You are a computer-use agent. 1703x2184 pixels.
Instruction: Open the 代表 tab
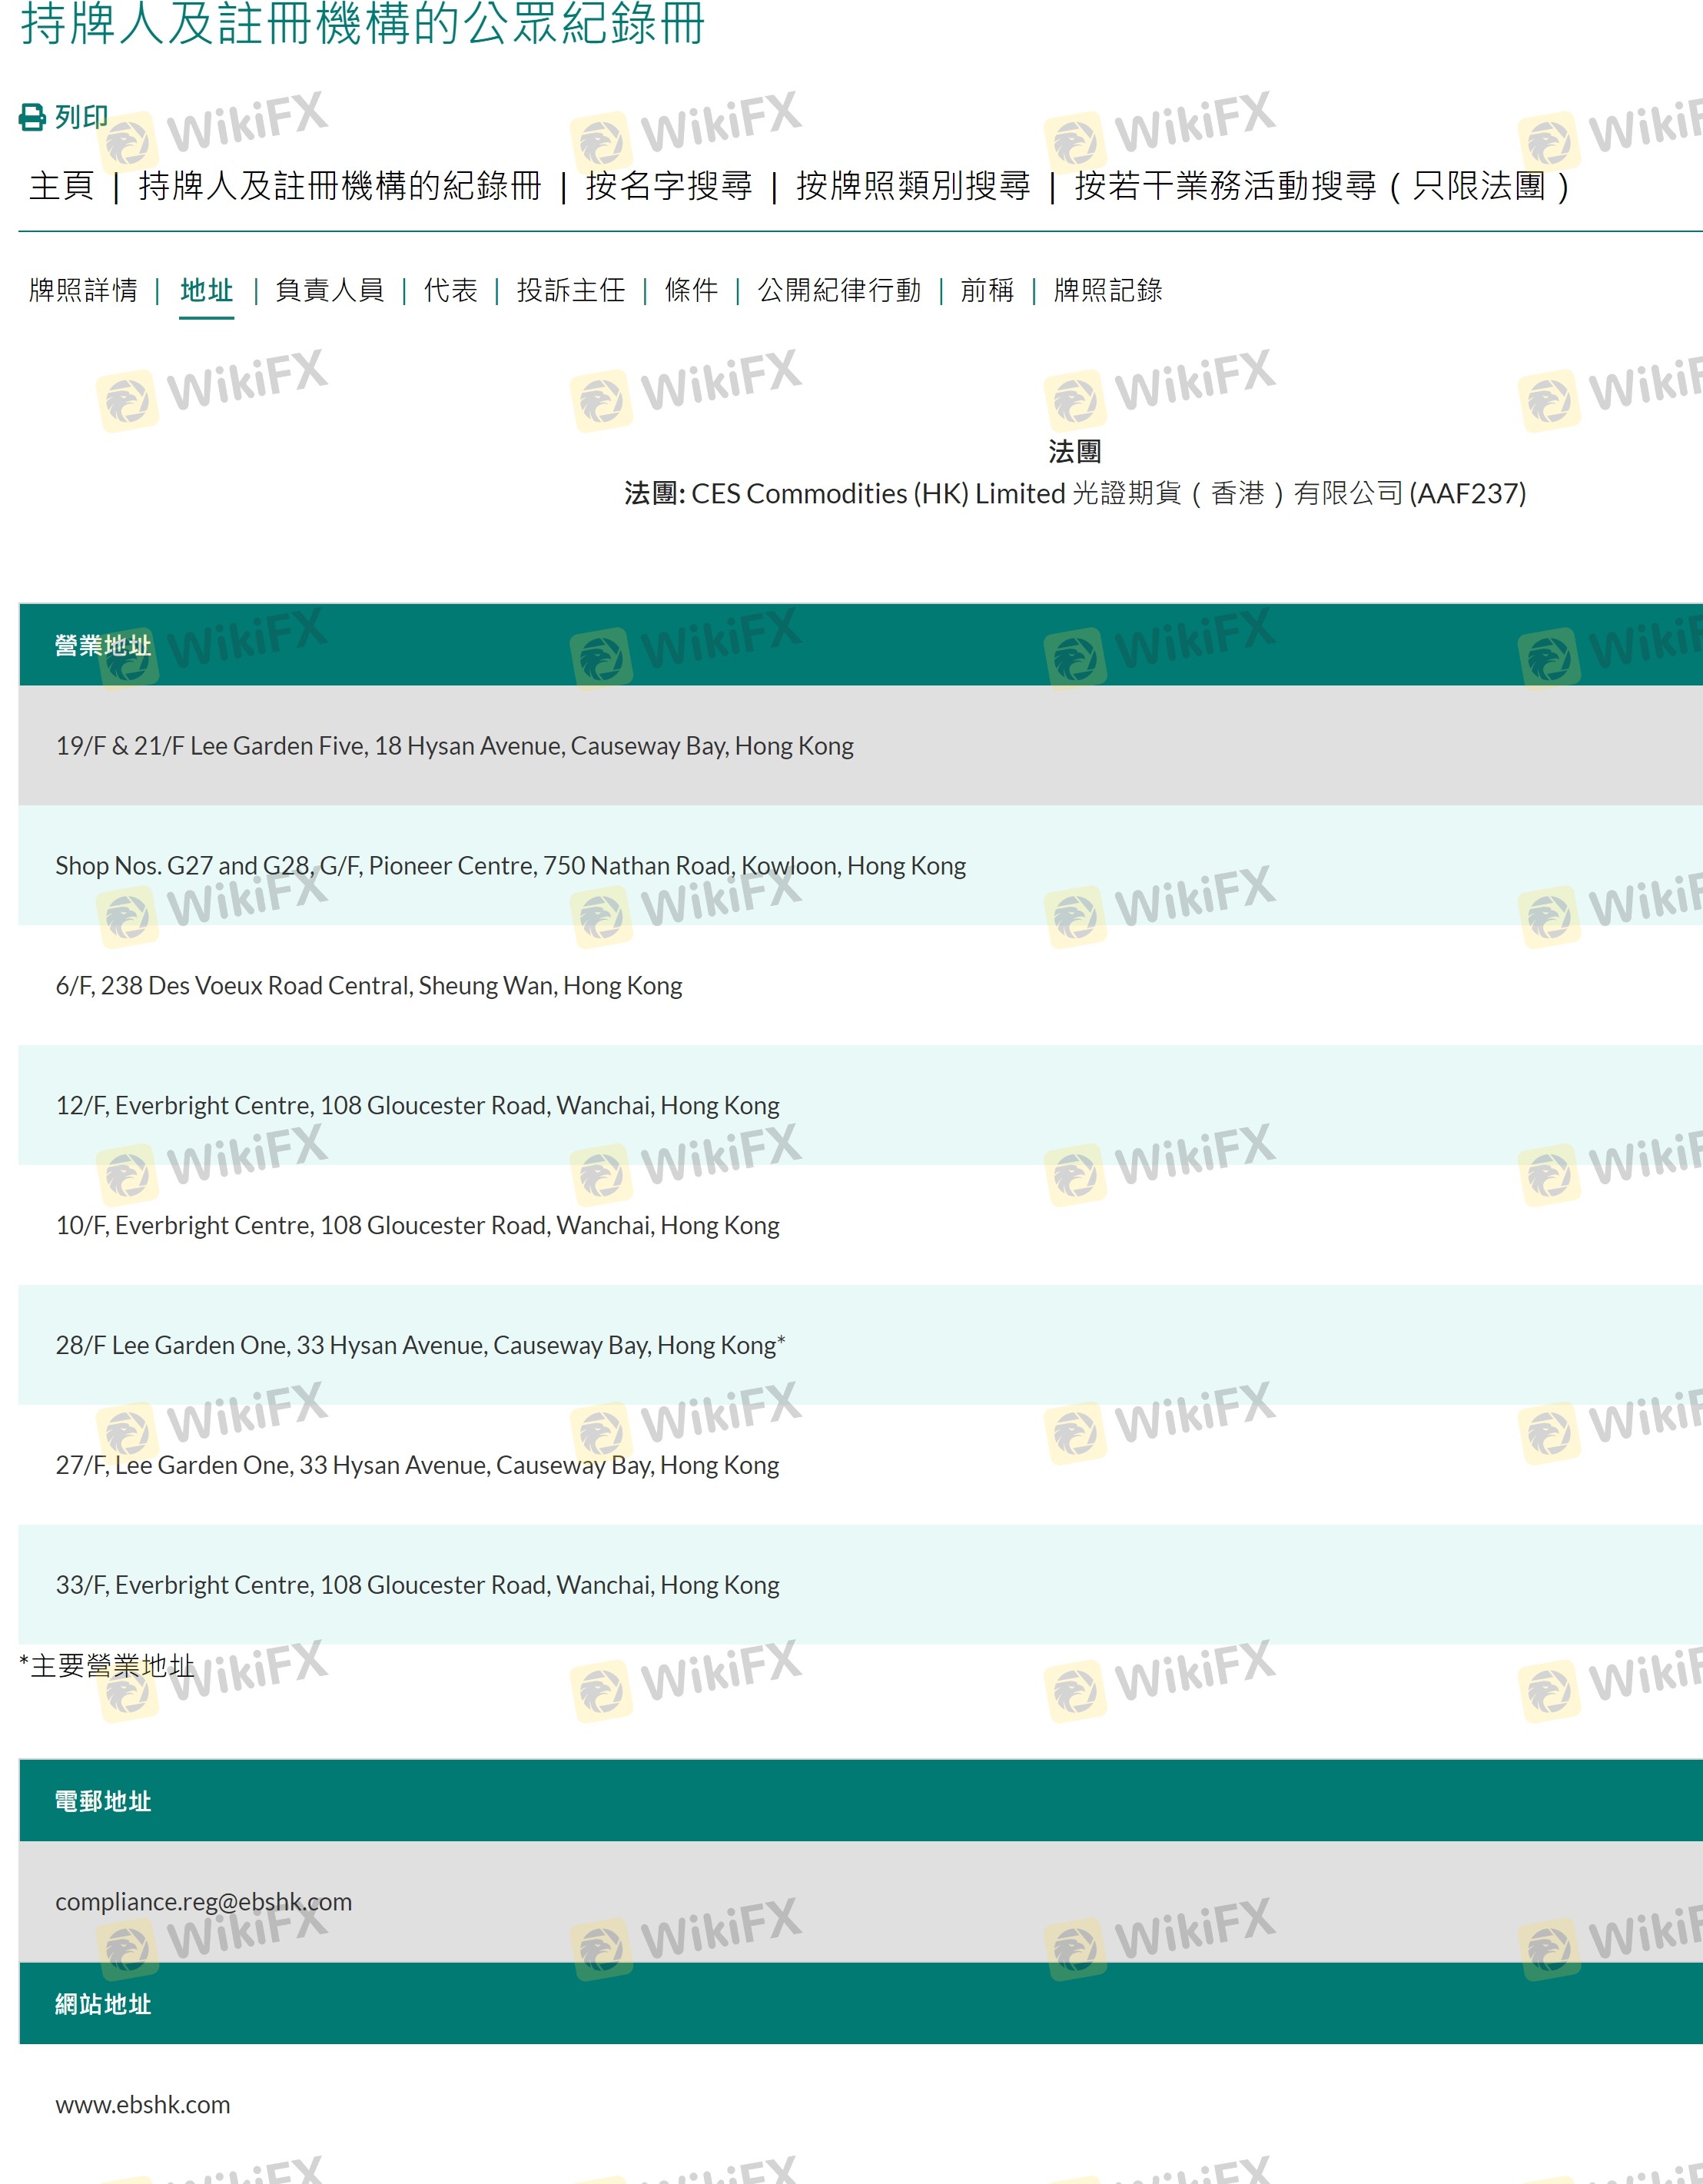click(451, 290)
